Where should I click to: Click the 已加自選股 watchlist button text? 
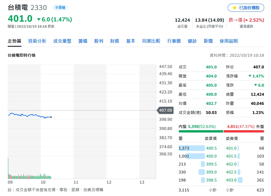(x=249, y=8)
